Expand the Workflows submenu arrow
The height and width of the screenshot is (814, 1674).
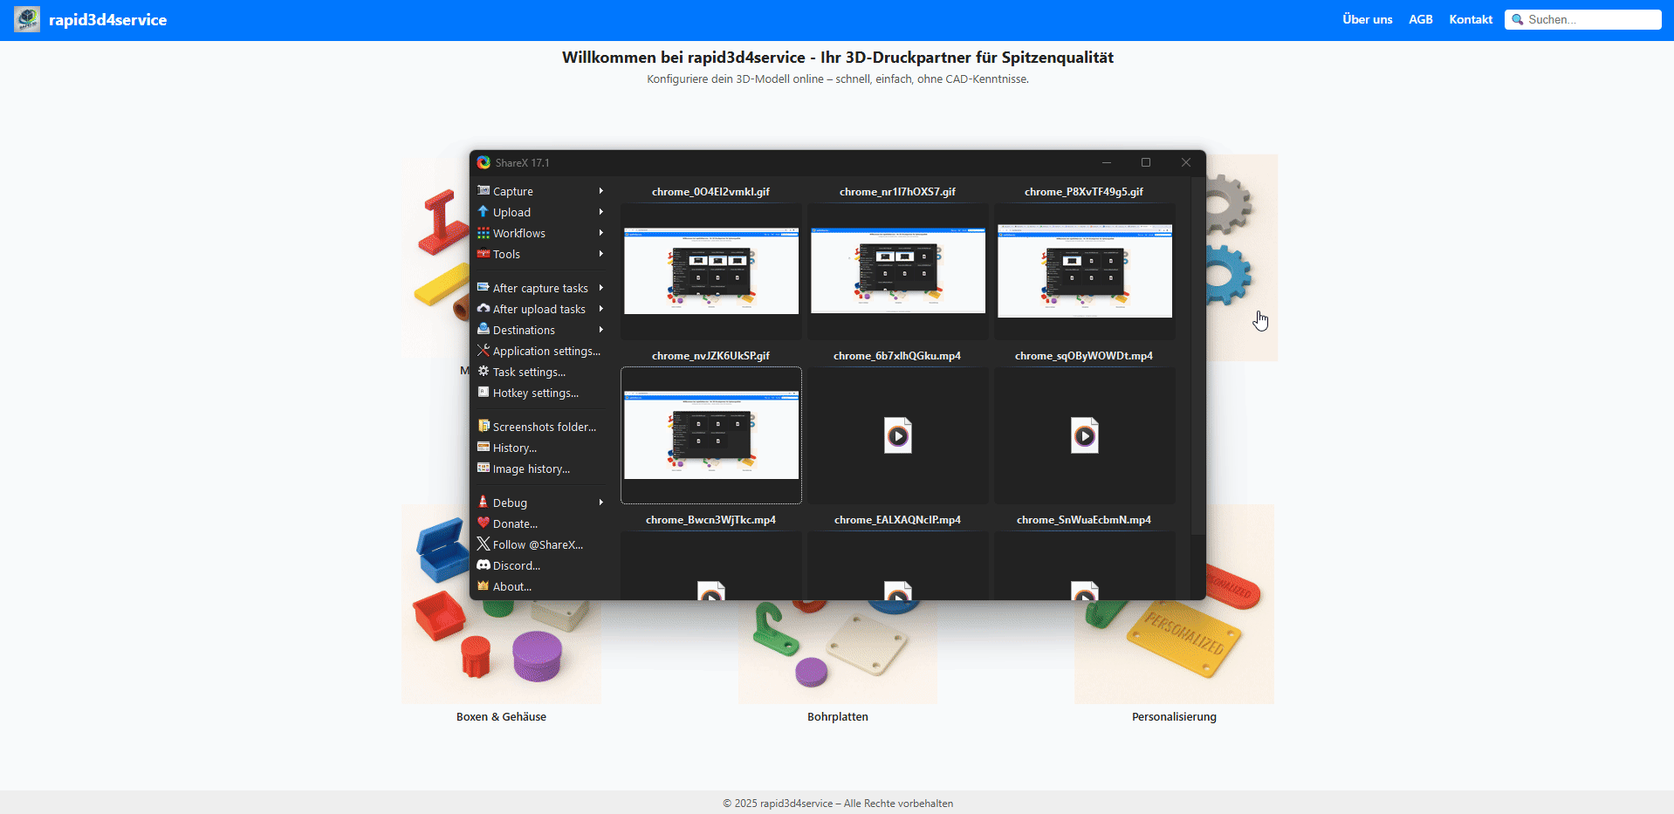coord(601,232)
